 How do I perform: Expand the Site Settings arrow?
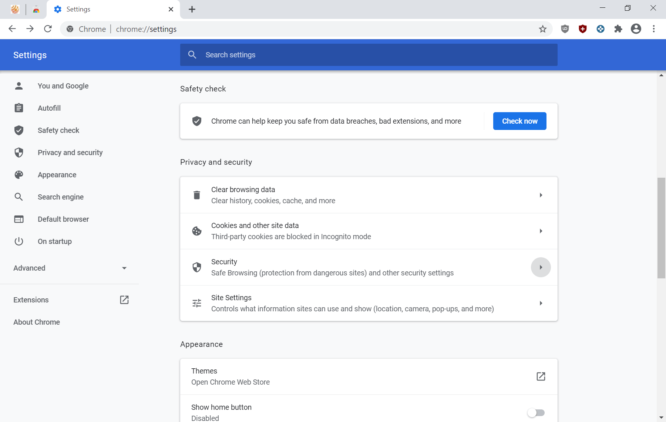(541, 303)
